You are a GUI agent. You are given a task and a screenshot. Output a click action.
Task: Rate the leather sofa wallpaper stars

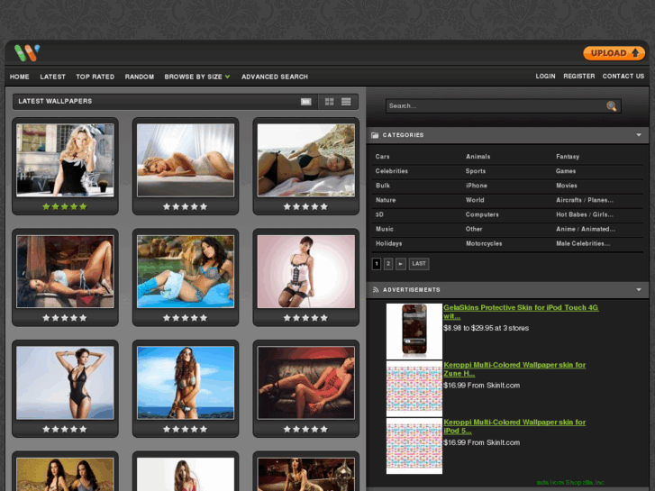305,429
